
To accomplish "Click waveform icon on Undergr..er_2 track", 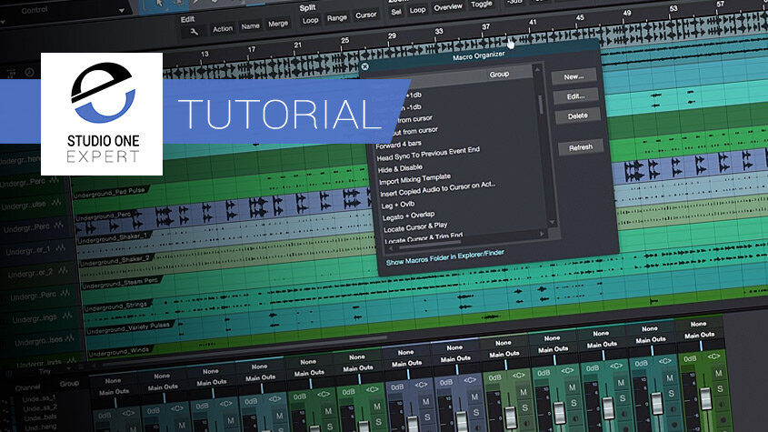I will pyautogui.click(x=62, y=271).
